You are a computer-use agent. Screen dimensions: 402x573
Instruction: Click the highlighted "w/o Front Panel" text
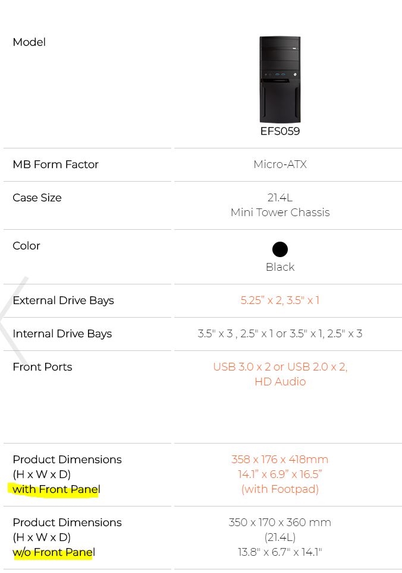click(x=54, y=552)
